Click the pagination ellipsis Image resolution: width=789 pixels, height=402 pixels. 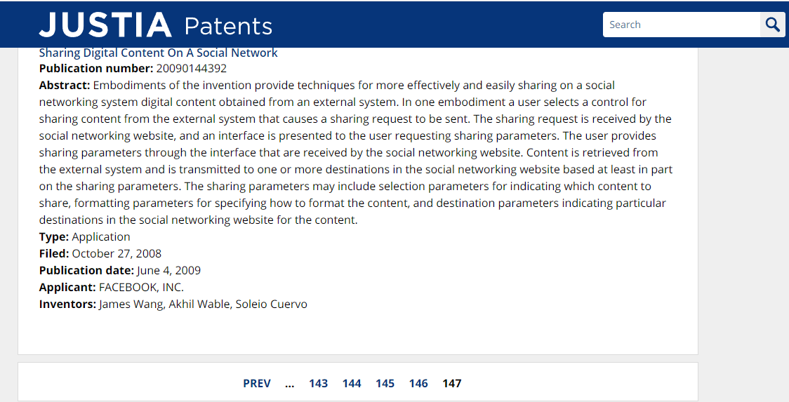[289, 383]
